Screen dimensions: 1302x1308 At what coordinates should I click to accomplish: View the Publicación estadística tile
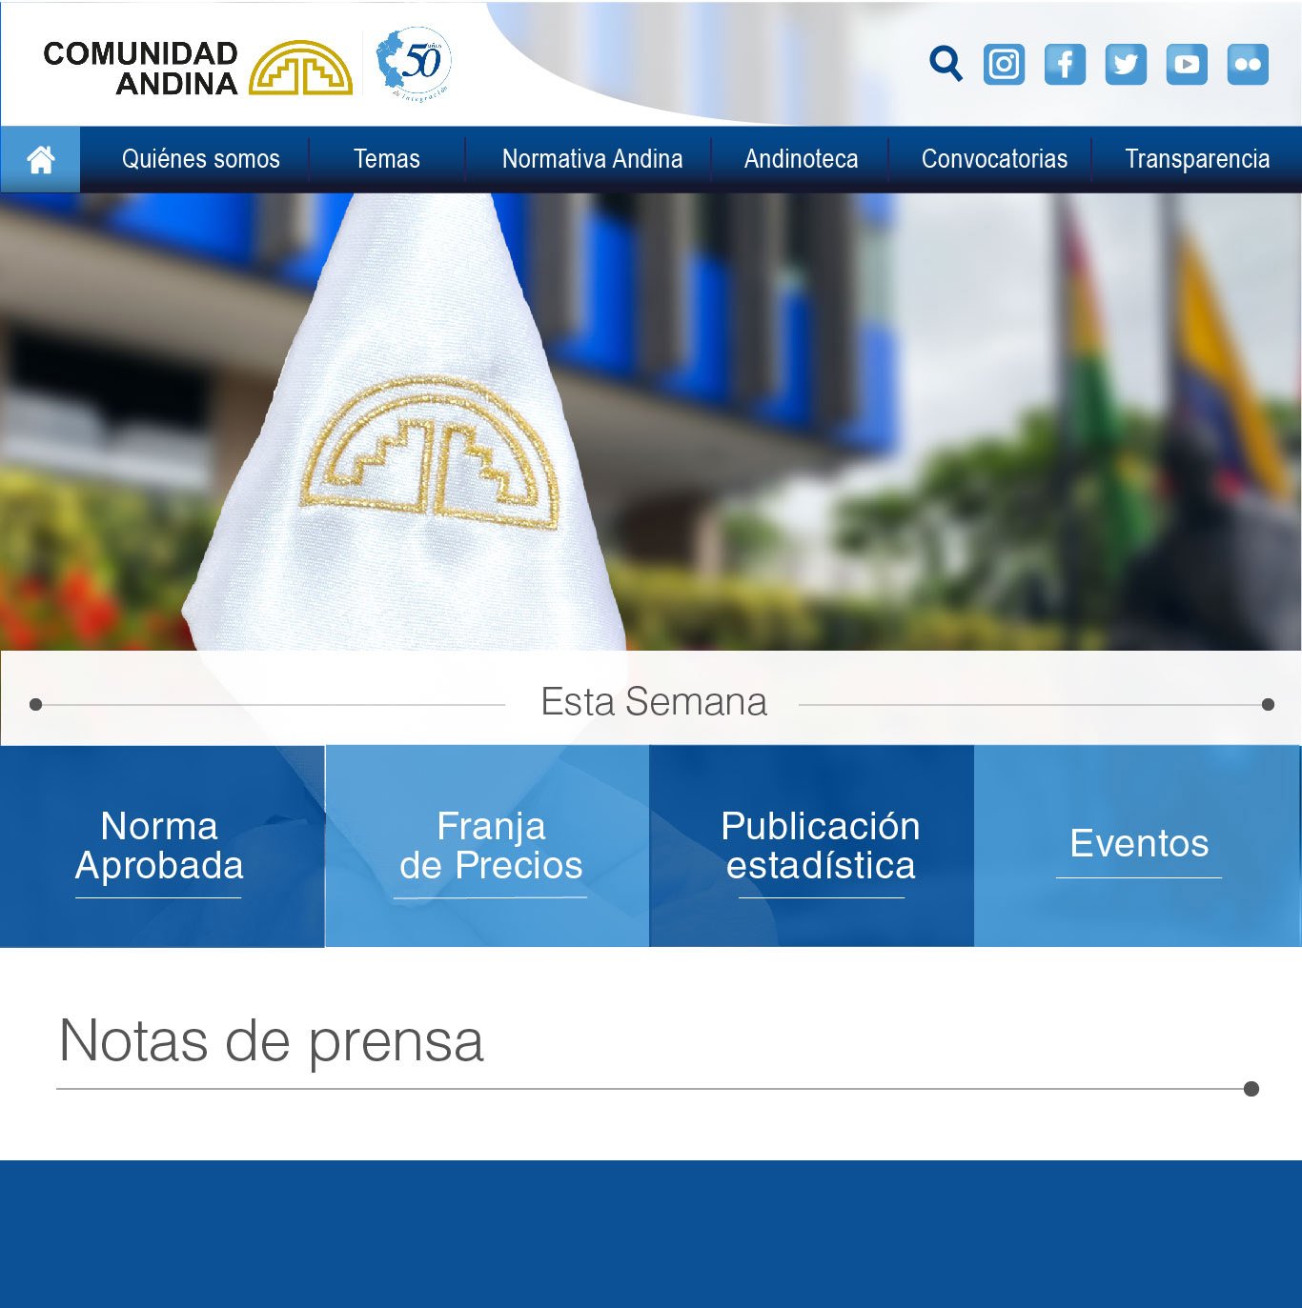(820, 845)
